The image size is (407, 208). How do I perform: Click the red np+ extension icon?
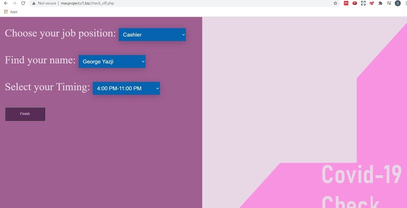point(372,4)
